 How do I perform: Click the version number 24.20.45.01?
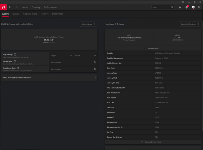pos(49,40)
